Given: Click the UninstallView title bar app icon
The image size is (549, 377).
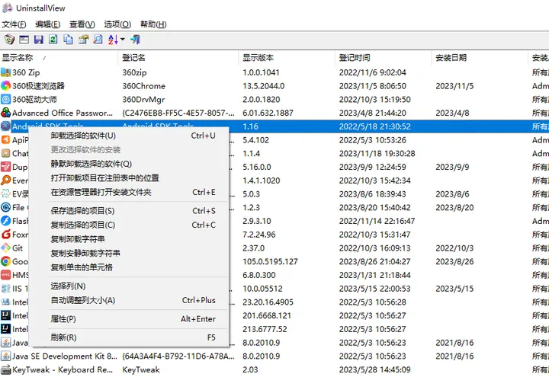Looking at the screenshot, I should click(x=8, y=8).
